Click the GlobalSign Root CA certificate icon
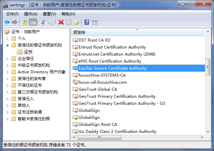 (x=75, y=125)
